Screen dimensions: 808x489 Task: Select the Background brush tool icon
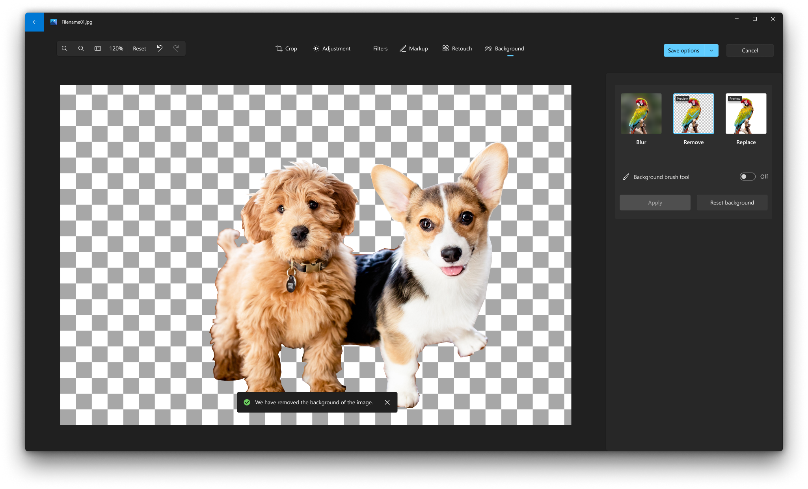(x=626, y=177)
